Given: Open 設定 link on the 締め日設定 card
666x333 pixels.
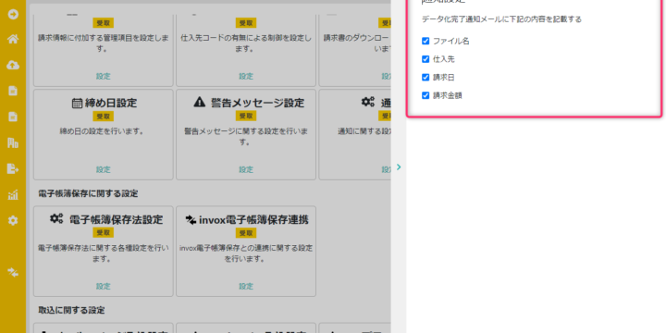Looking at the screenshot, I should 104,169.
